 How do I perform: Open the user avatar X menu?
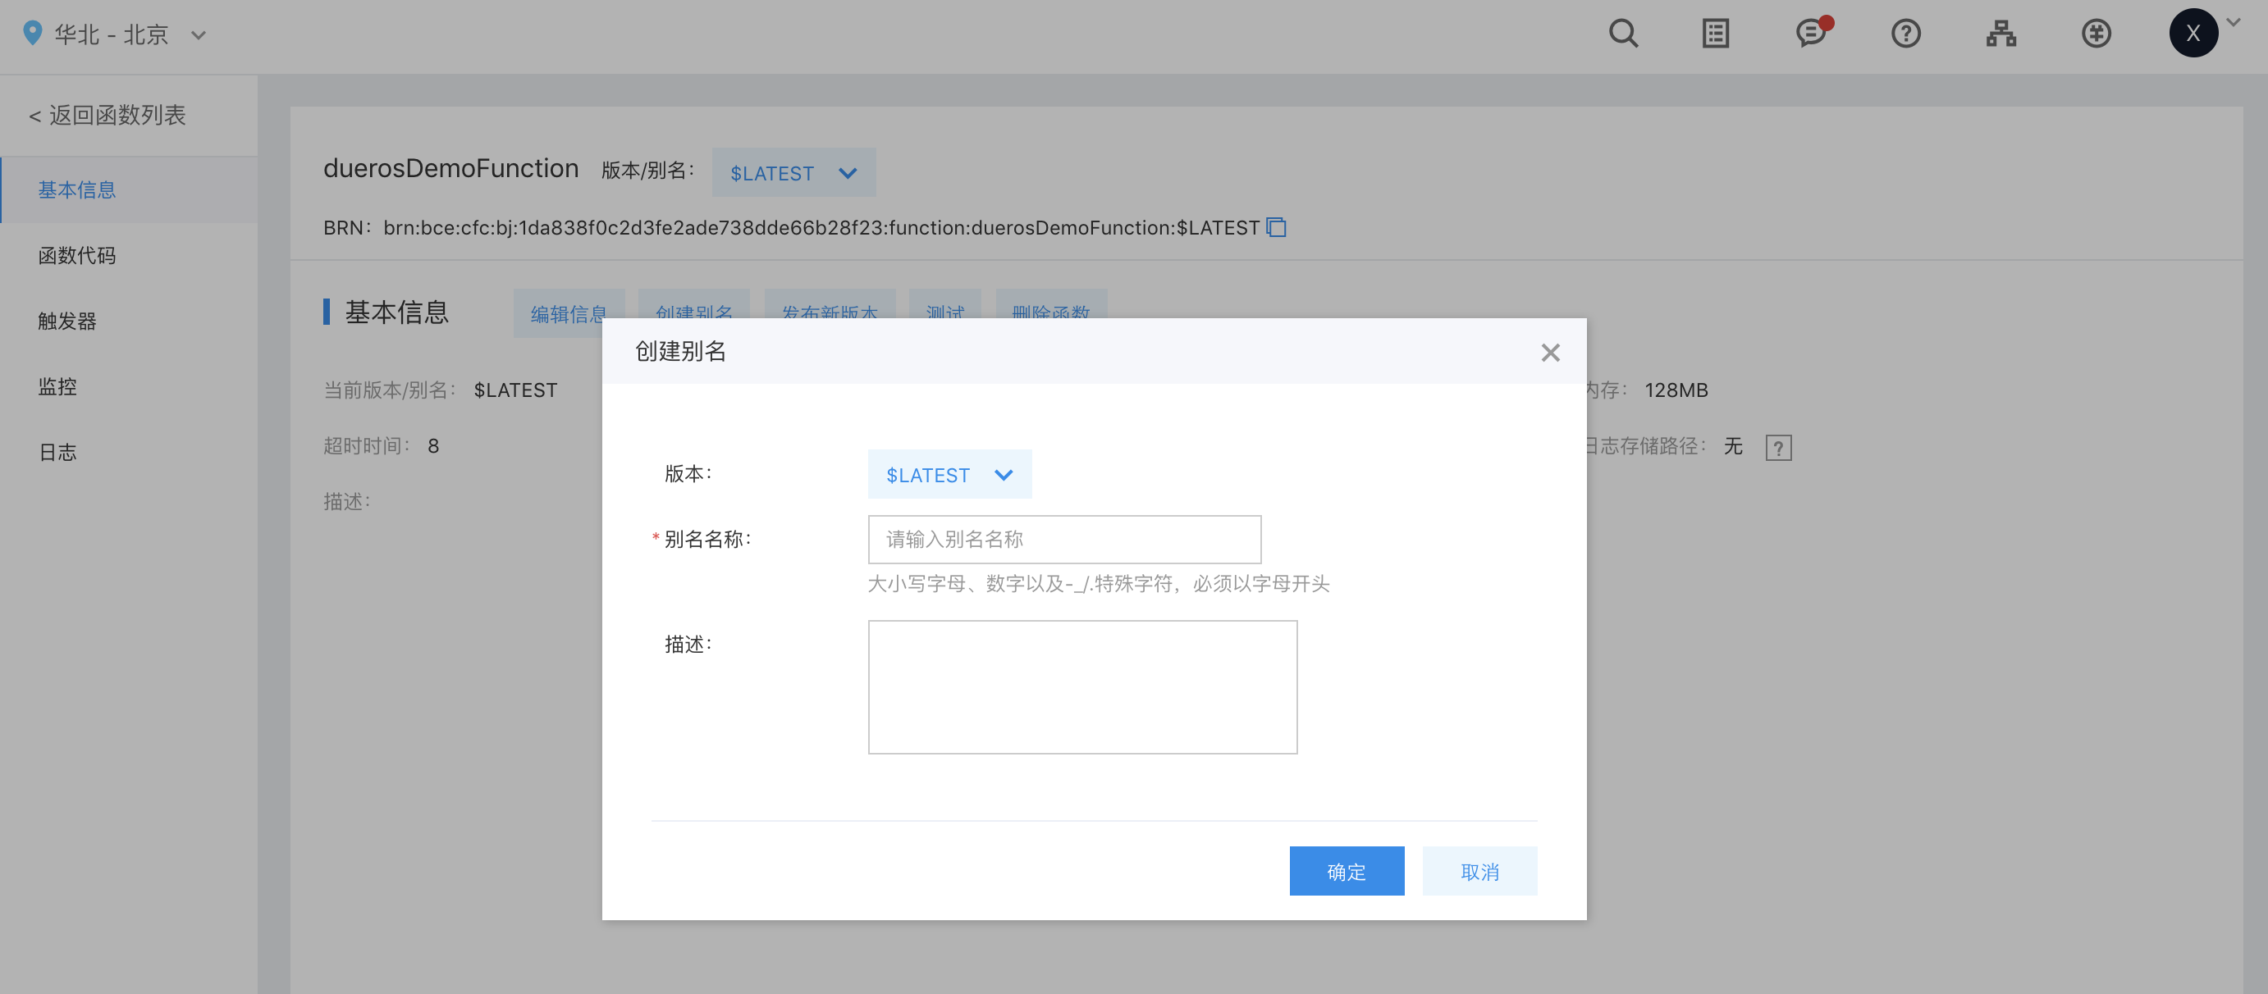[2193, 34]
